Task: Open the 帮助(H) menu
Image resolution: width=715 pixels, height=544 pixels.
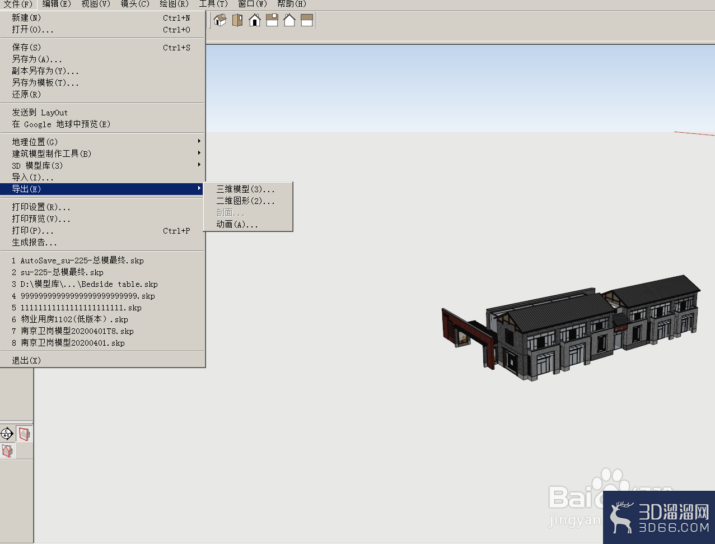Action: pyautogui.click(x=292, y=4)
